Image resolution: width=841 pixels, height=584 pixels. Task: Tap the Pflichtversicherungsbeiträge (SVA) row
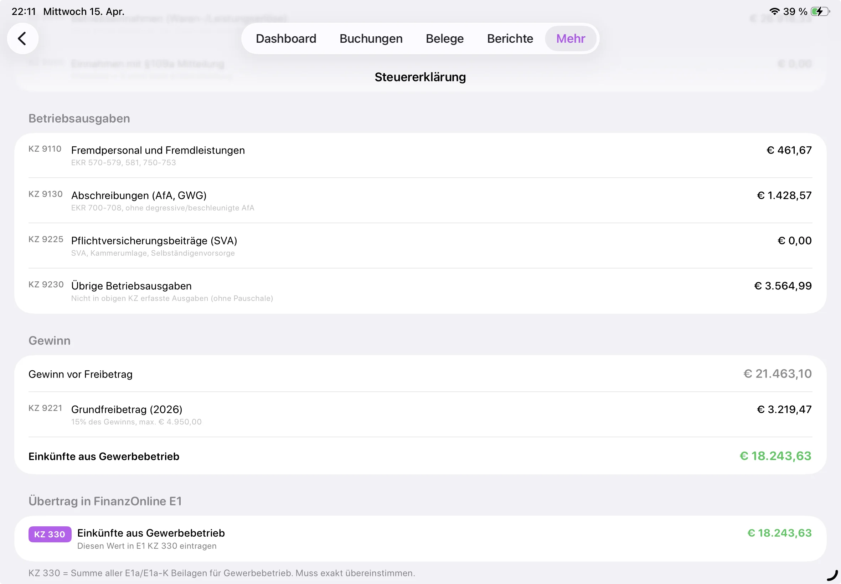tap(154, 241)
